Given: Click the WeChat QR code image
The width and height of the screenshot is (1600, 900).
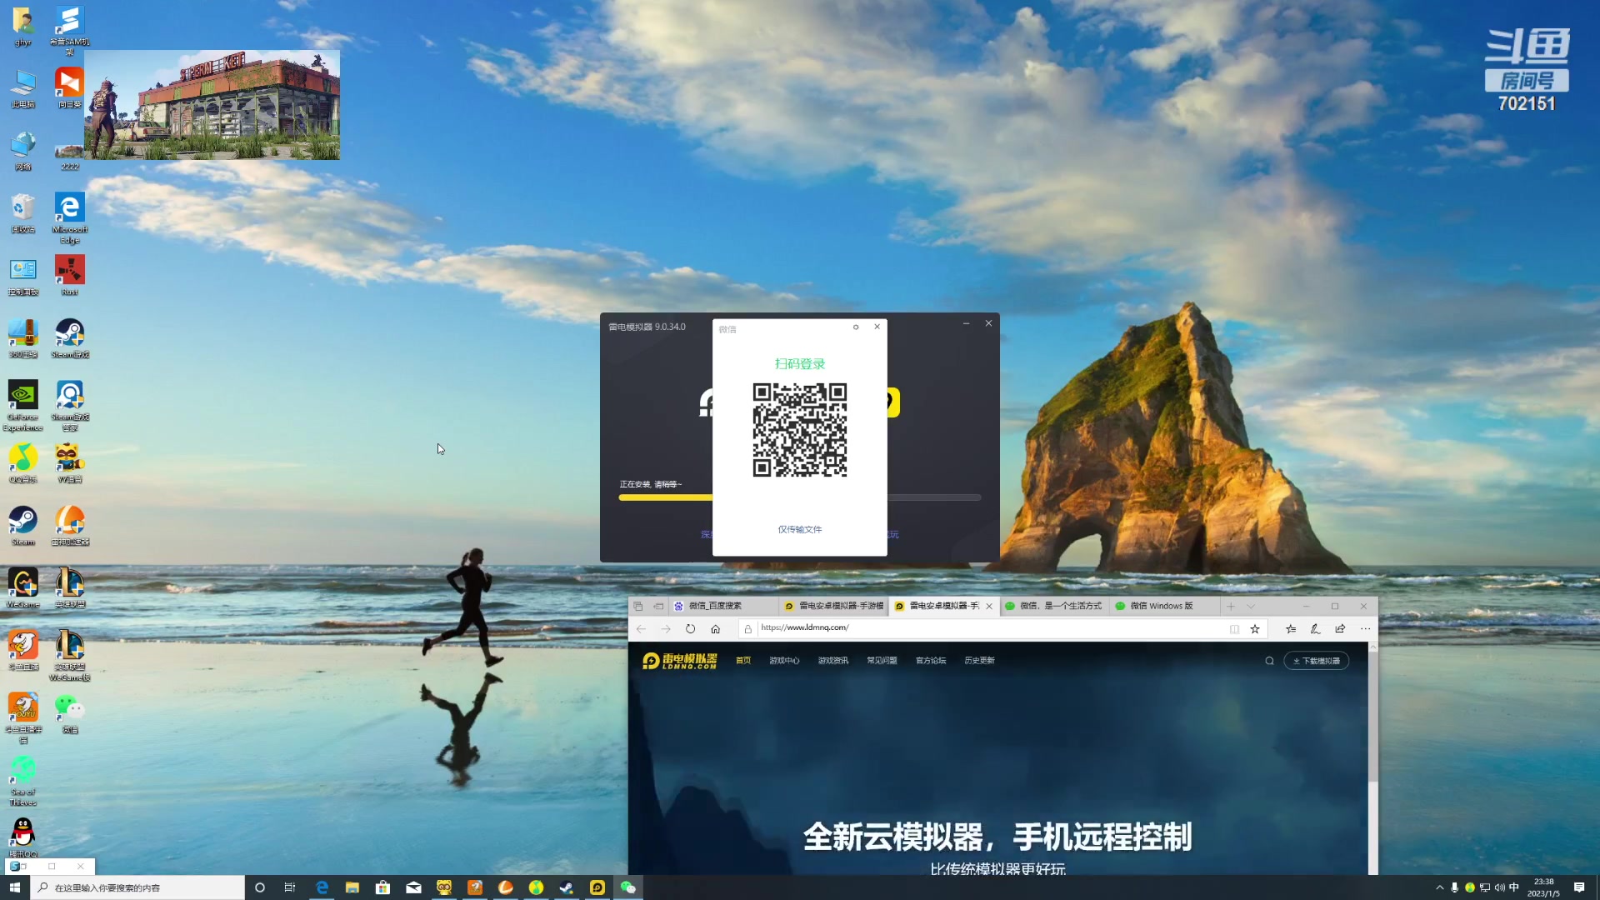Looking at the screenshot, I should 800,430.
